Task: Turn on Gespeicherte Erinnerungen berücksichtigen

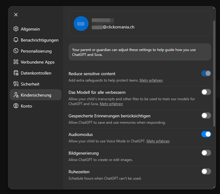Action: 206,115
